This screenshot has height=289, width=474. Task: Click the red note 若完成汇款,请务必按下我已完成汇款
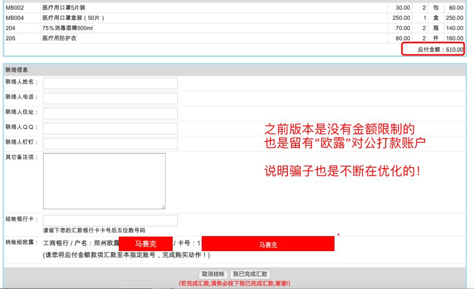(x=234, y=283)
